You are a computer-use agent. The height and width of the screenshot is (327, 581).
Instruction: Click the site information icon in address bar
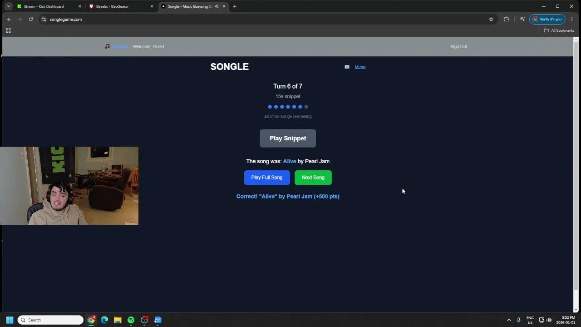click(44, 19)
